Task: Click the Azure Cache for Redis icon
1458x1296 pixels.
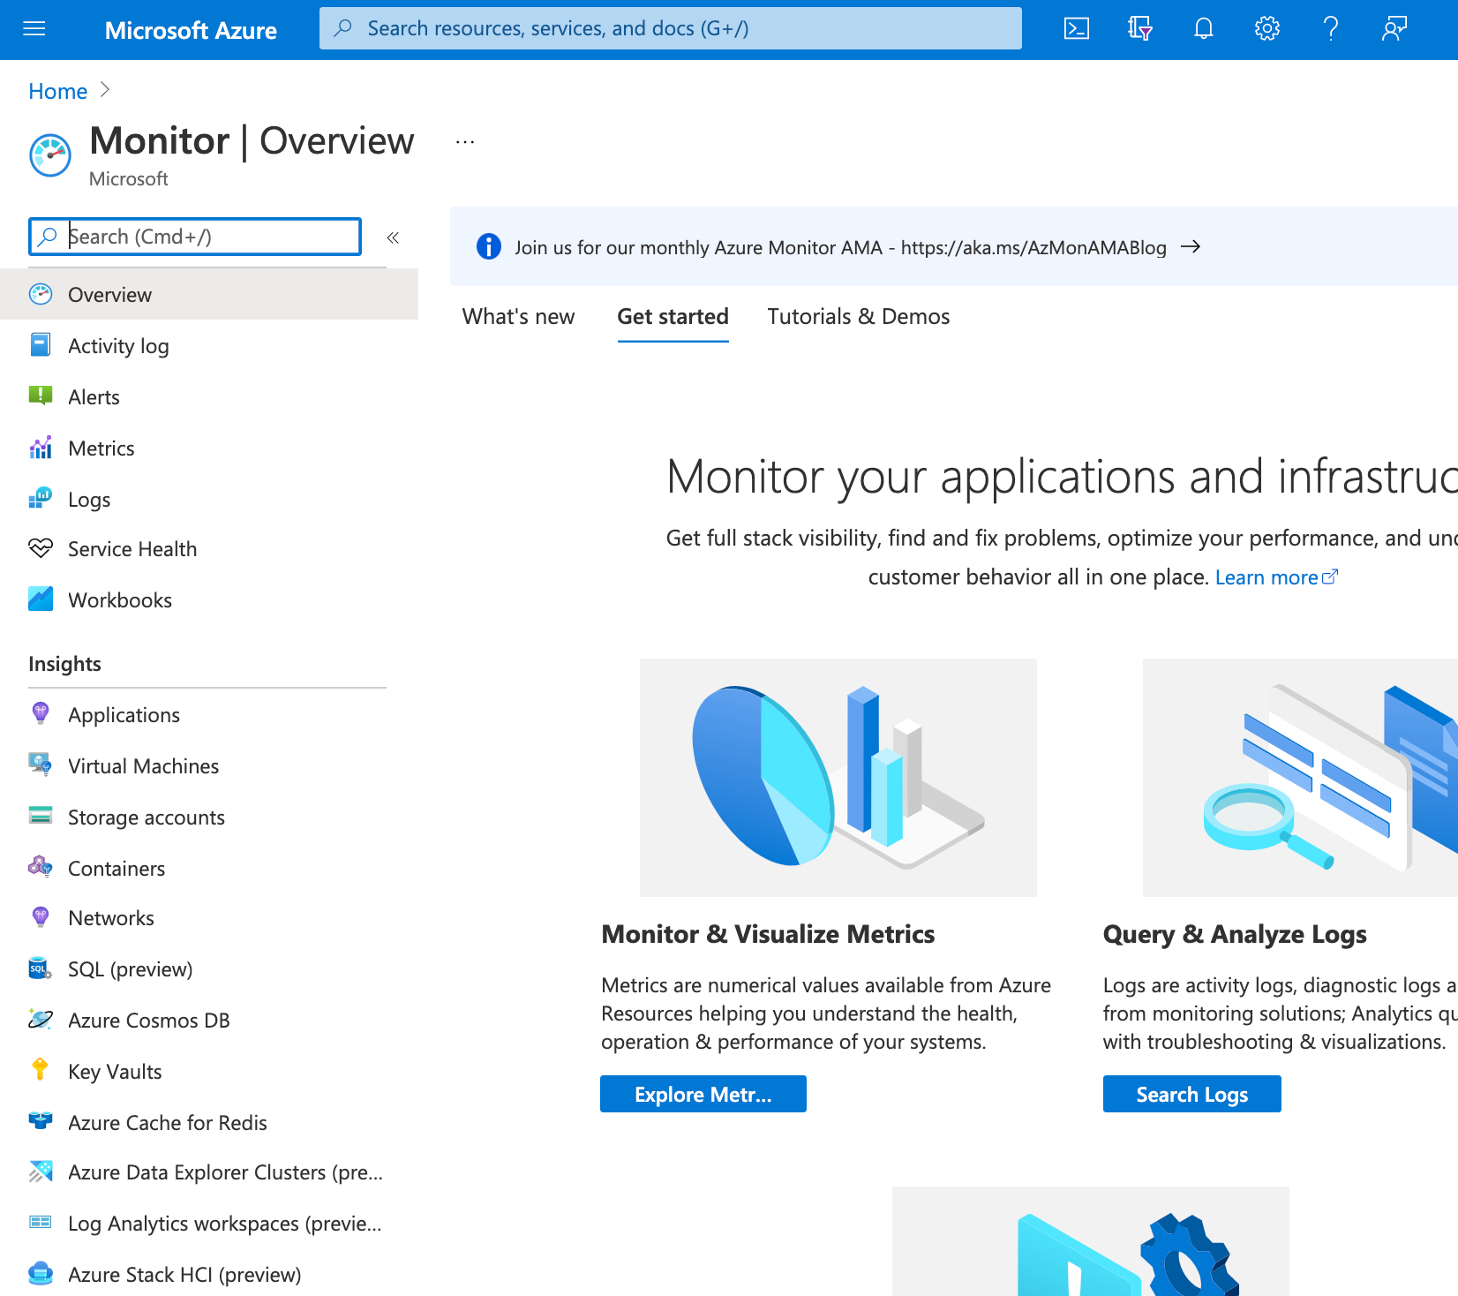Action: pos(41,1121)
